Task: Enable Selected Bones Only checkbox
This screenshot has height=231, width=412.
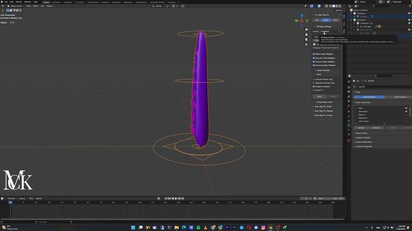Action: 314,80
